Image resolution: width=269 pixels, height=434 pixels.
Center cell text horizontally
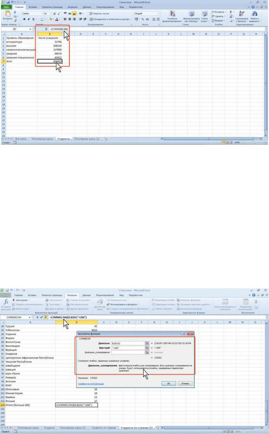[69, 19]
